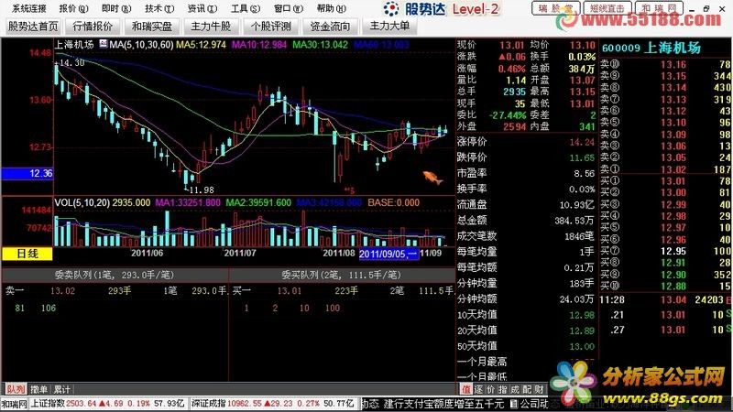This screenshot has width=733, height=412.
Task: Click the 2011/07 label on time axis
Action: tap(240, 253)
